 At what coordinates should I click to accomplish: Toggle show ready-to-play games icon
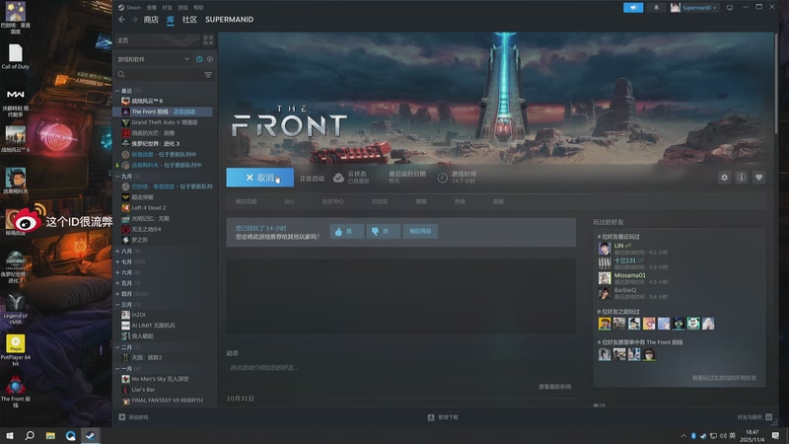(x=210, y=59)
